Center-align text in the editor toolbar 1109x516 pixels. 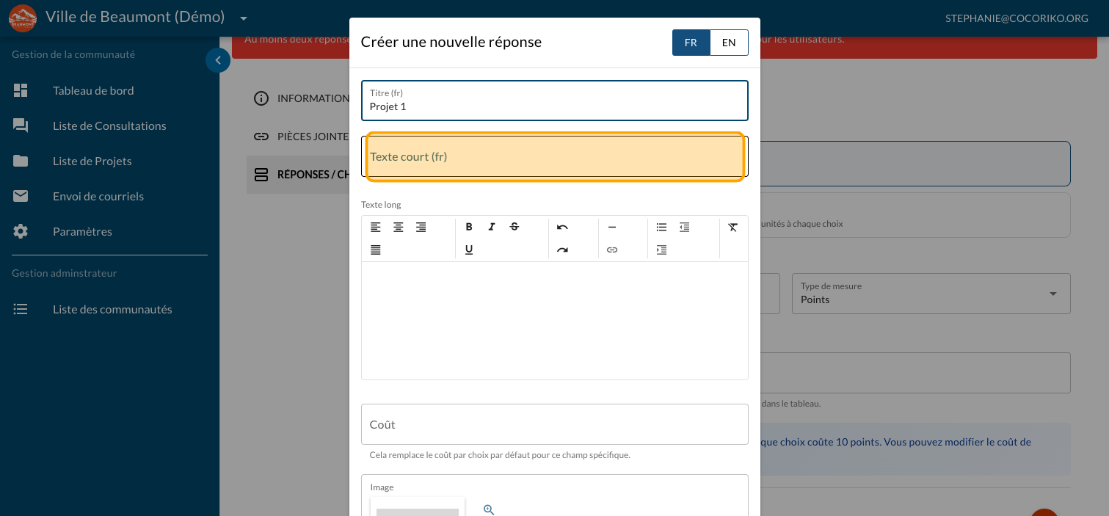pos(398,227)
